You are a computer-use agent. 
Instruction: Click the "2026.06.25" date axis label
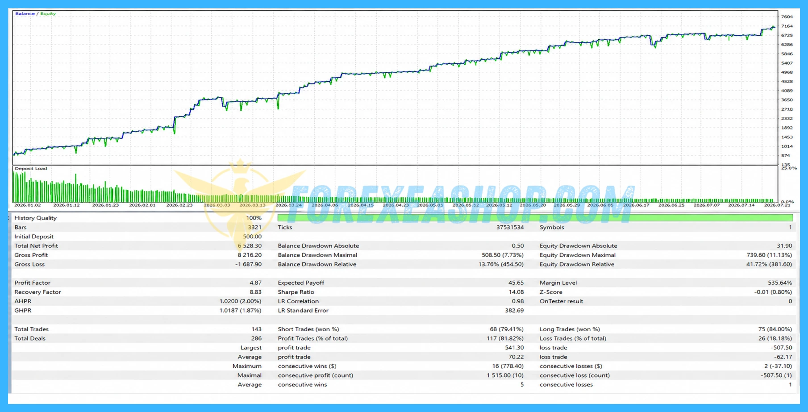pos(671,205)
